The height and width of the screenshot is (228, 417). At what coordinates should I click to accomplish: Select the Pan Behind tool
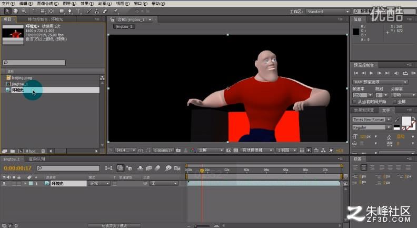pyautogui.click(x=51, y=11)
